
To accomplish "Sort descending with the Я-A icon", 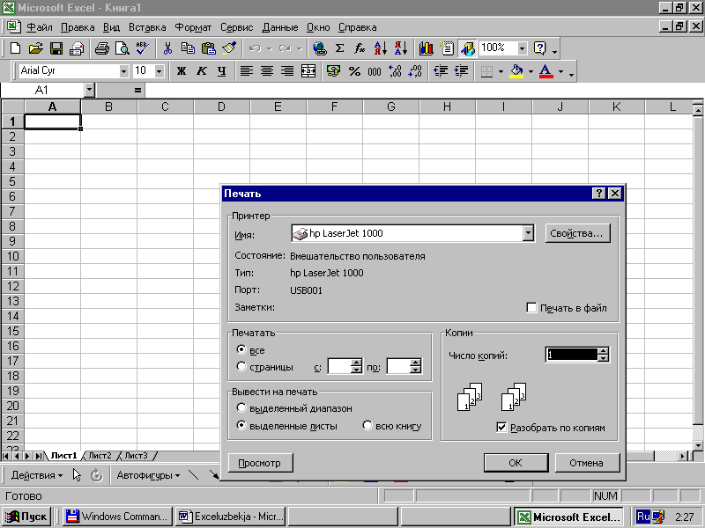I will point(401,48).
